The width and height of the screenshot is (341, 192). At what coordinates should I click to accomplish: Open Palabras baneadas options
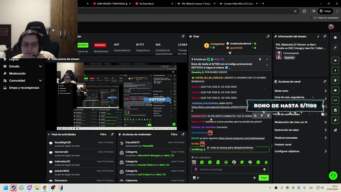(x=301, y=138)
